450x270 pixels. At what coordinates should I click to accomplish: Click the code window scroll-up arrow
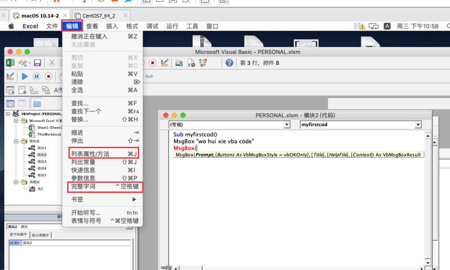click(x=428, y=135)
